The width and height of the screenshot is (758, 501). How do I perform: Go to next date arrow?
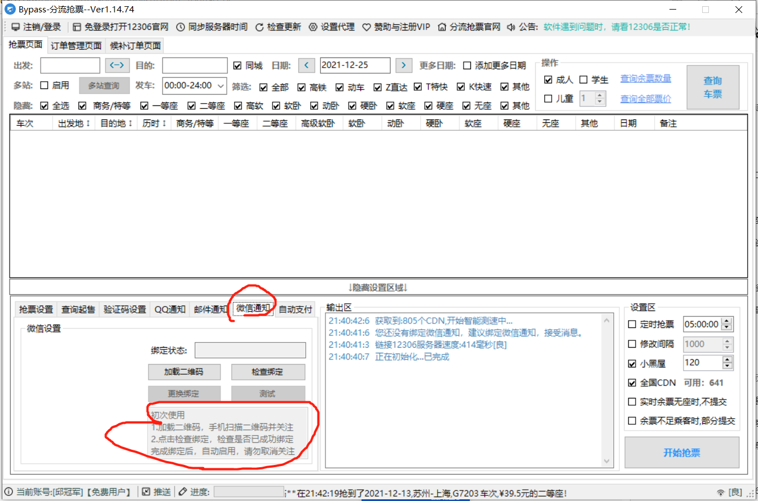pos(403,65)
